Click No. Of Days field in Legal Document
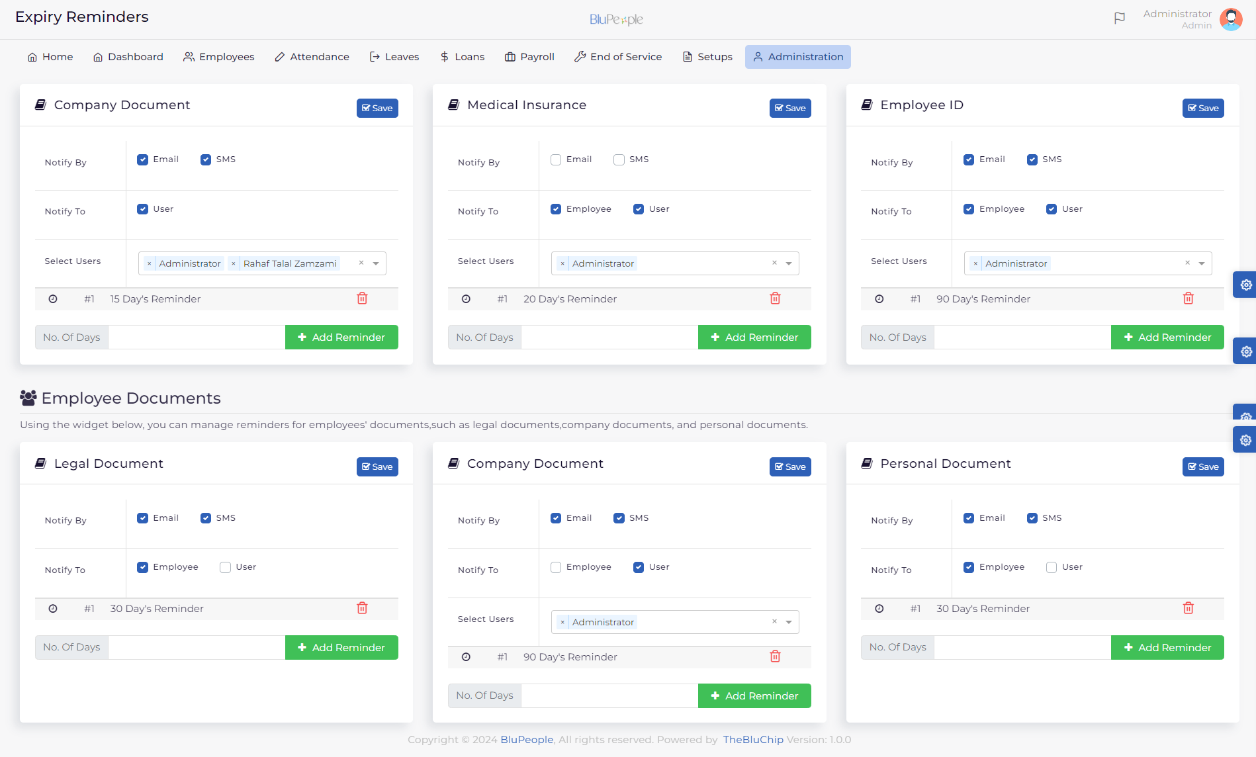The width and height of the screenshot is (1256, 757). coord(197,647)
